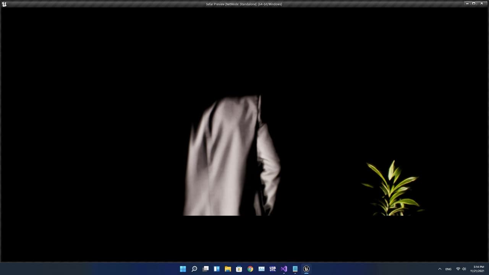Switch to Visual Studio on taskbar
Viewport: 489px width, 275px height.
click(284, 269)
